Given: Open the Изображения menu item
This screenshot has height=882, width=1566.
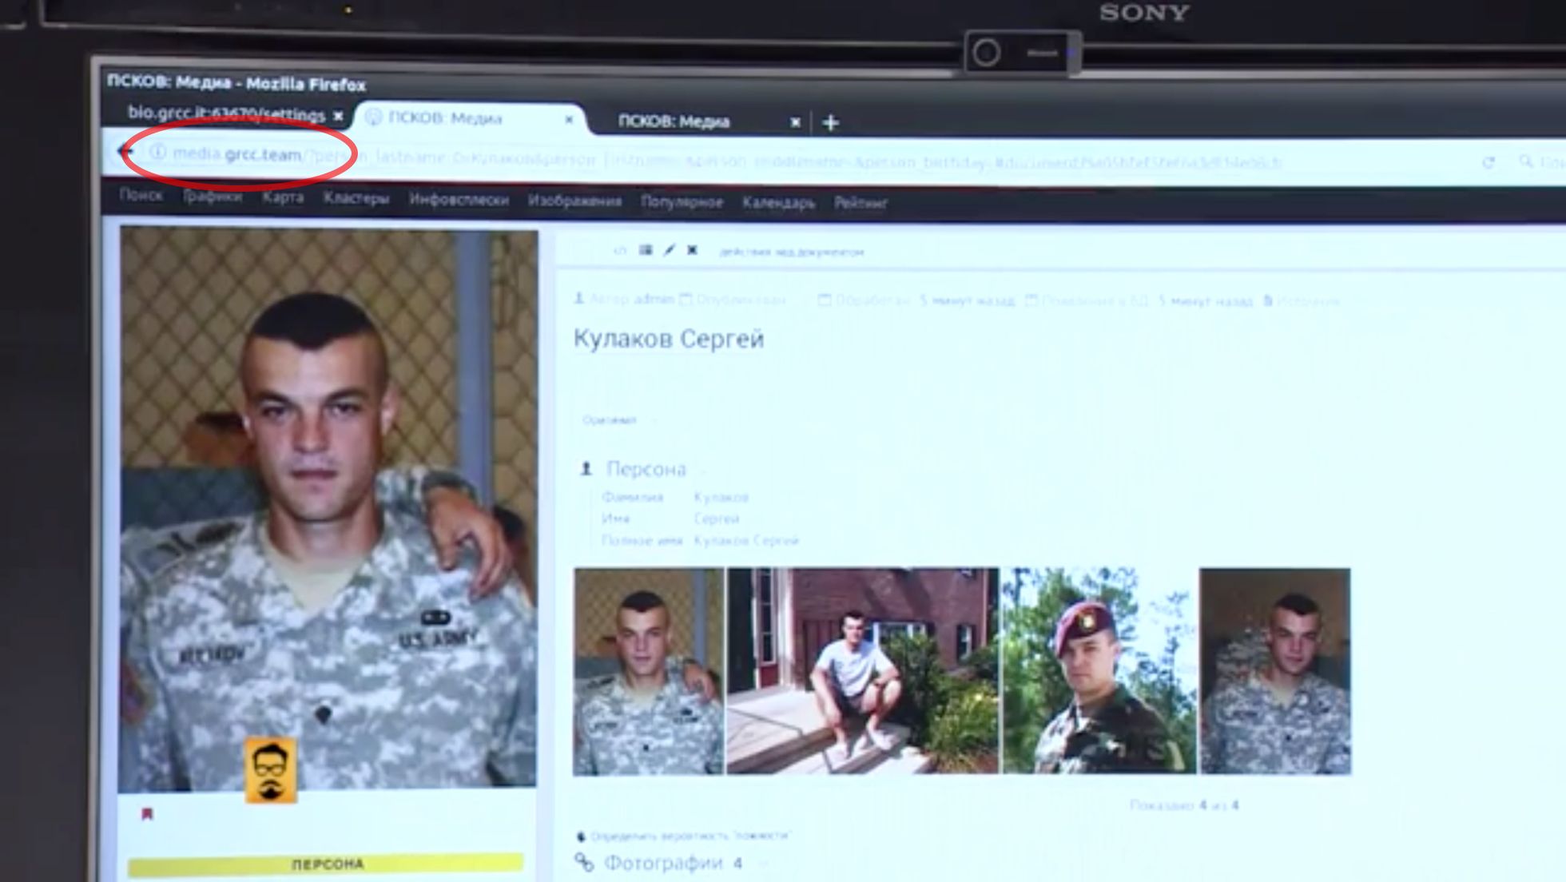Looking at the screenshot, I should pyautogui.click(x=574, y=201).
